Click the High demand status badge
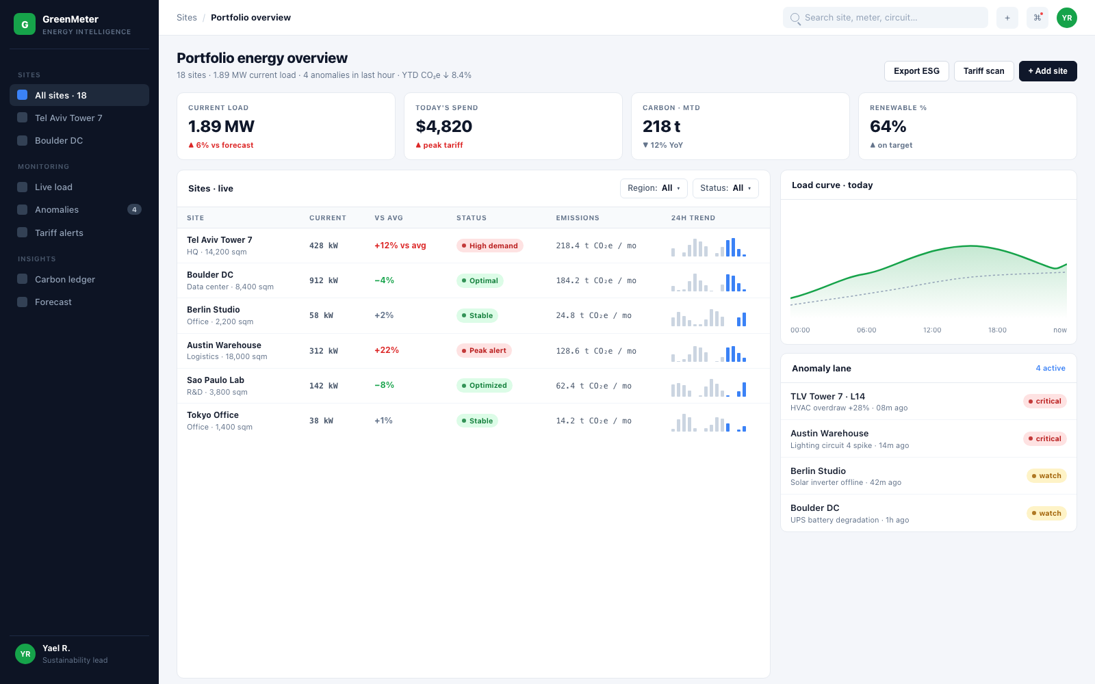The width and height of the screenshot is (1095, 684). pos(490,246)
